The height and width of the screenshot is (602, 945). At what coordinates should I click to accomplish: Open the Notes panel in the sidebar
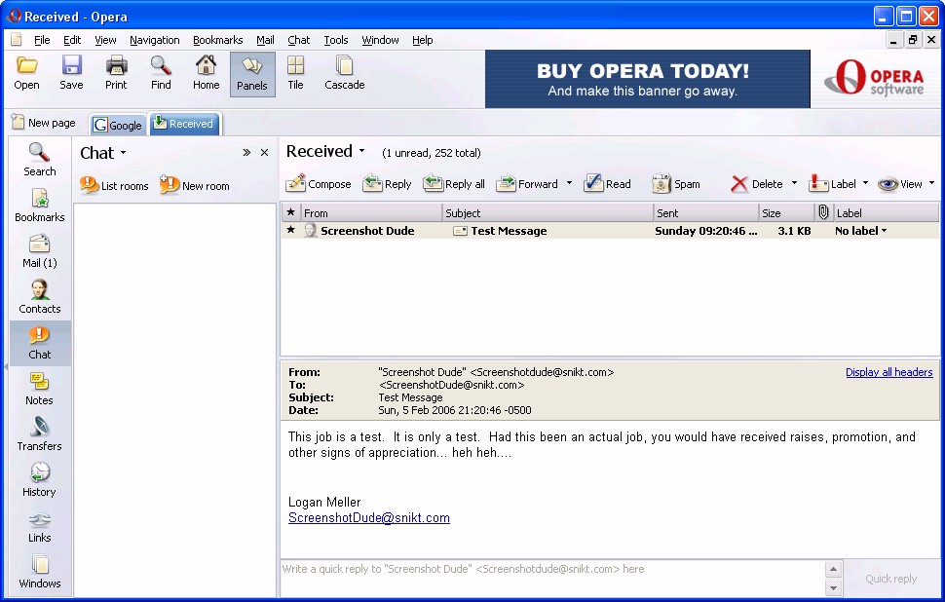click(40, 389)
